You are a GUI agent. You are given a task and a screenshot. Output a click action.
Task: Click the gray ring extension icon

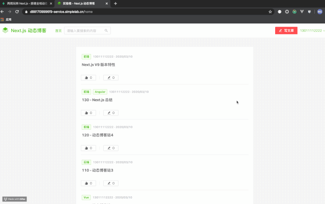coord(287,12)
